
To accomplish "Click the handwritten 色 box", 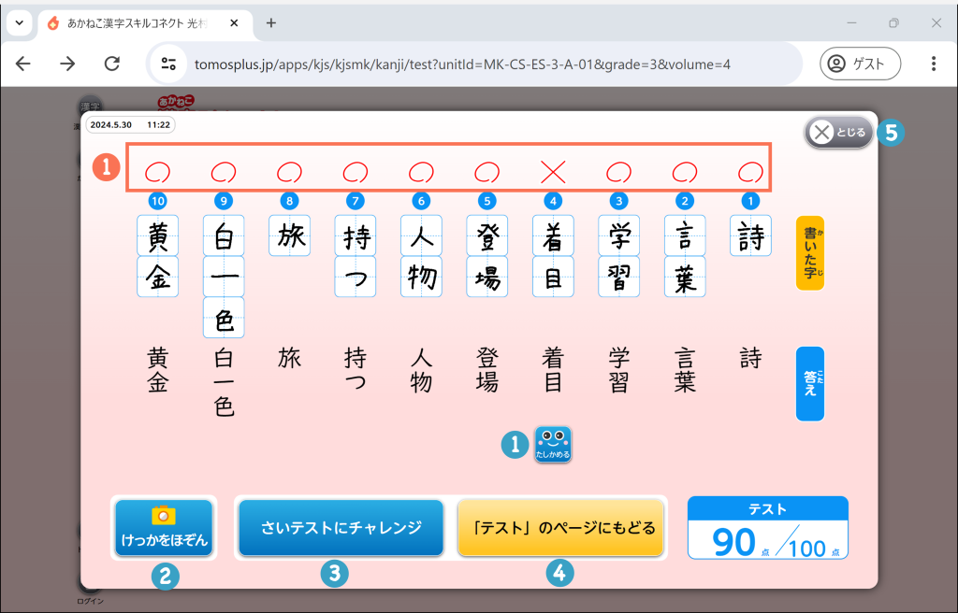I will point(224,318).
